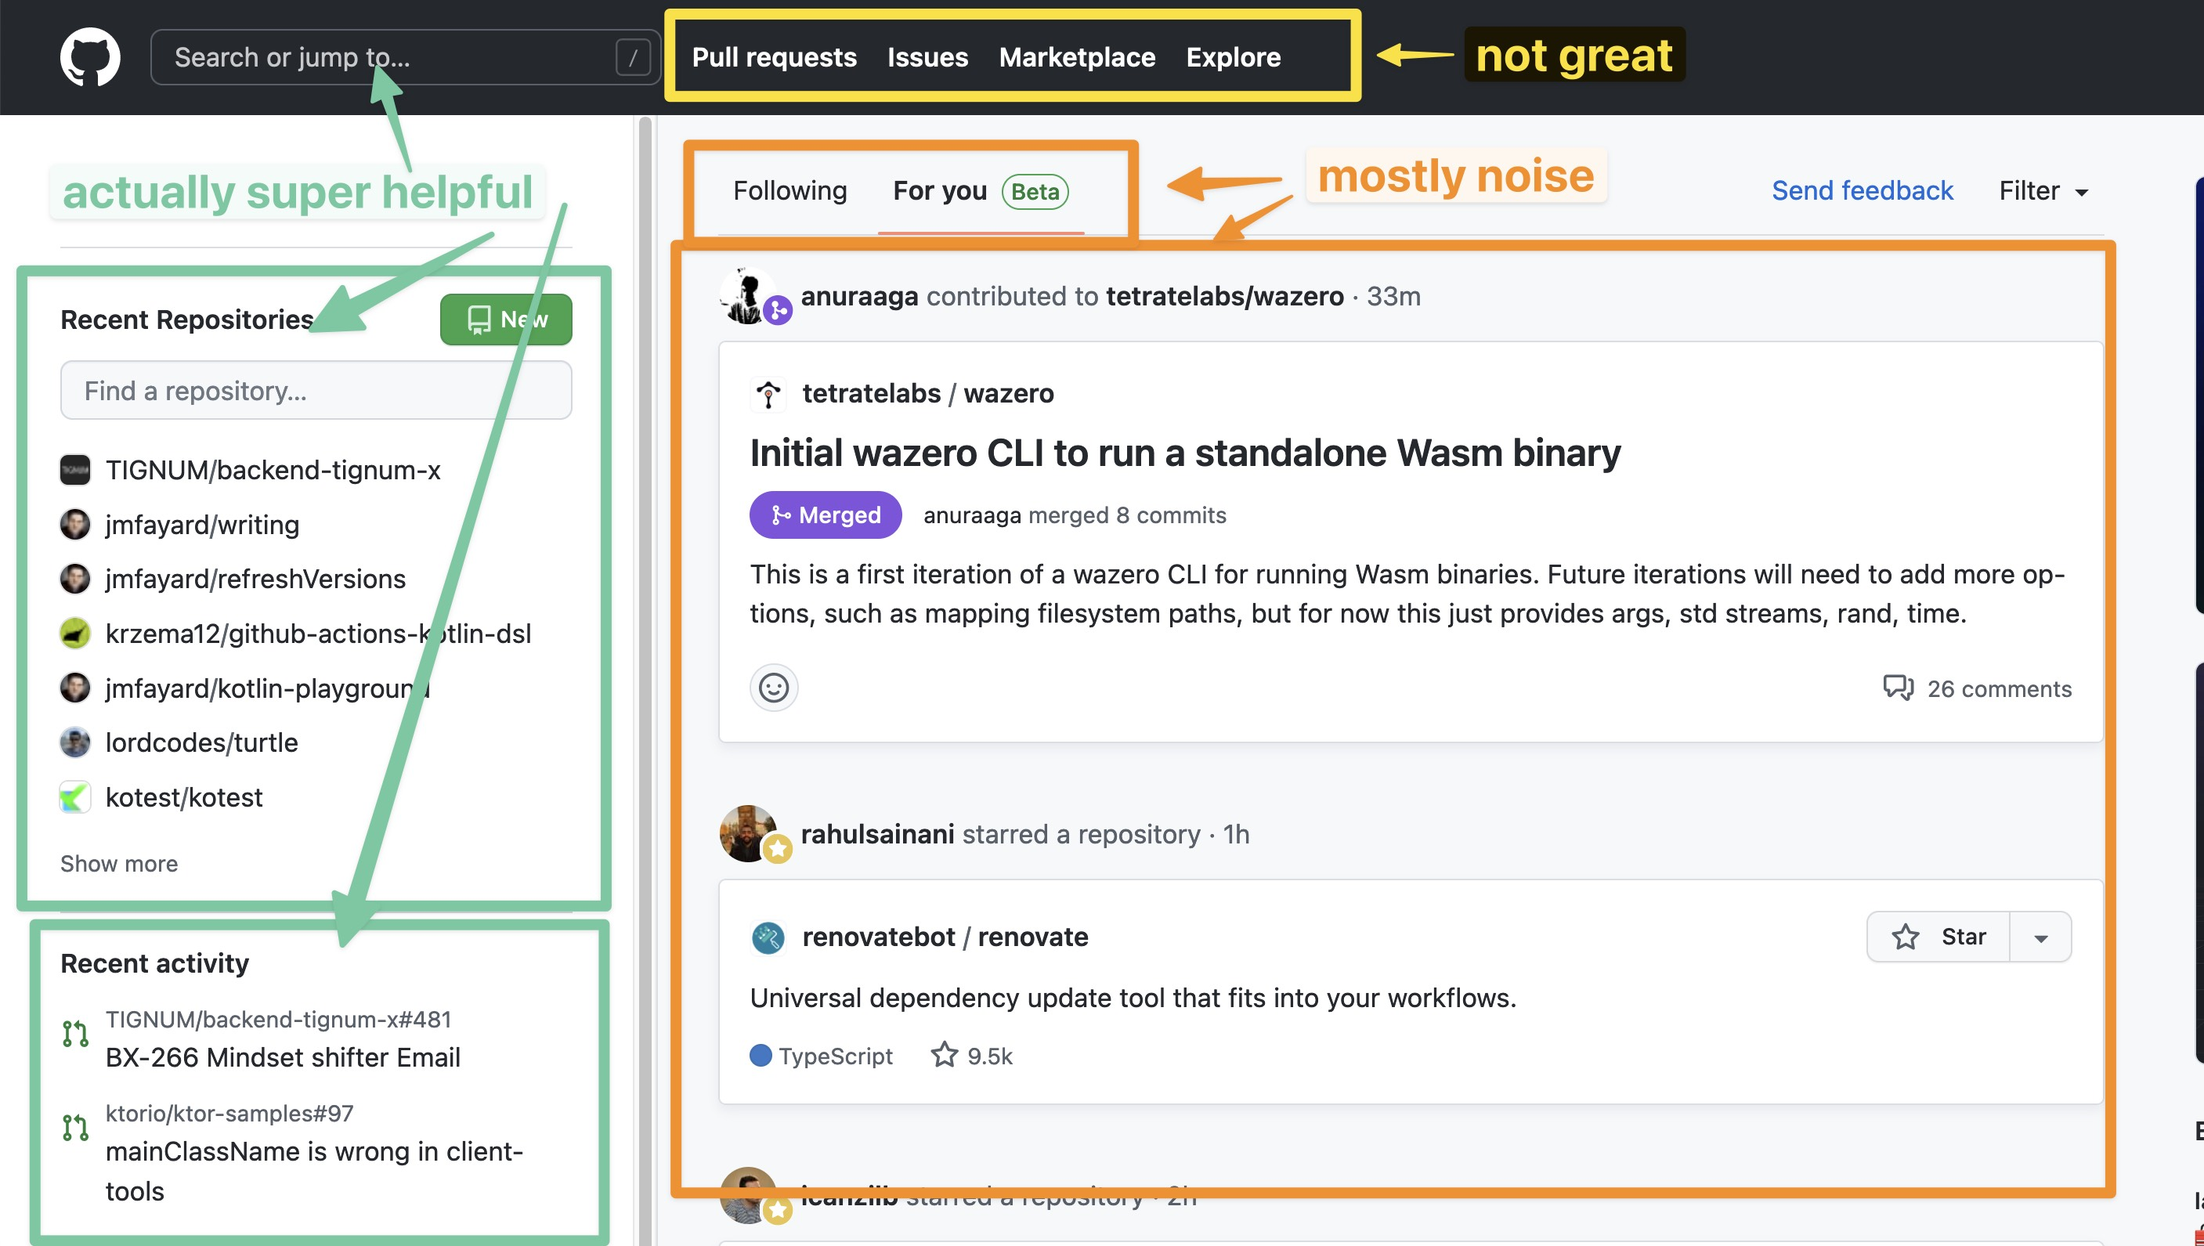Click the Find a repository input field

tap(316, 390)
